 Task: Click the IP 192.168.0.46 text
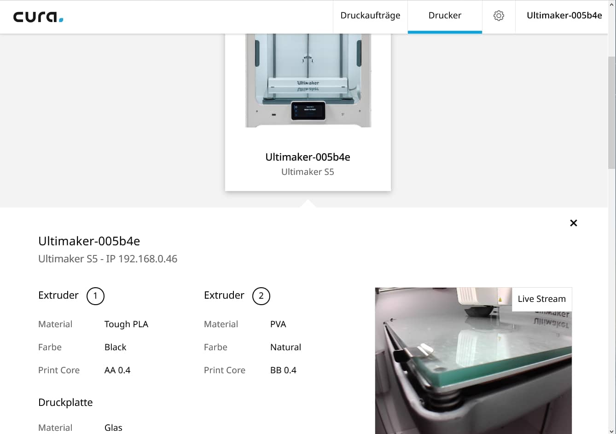141,259
